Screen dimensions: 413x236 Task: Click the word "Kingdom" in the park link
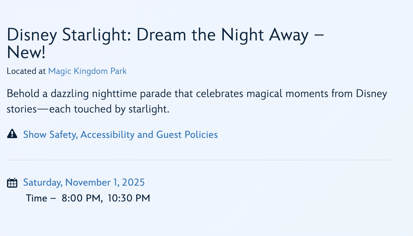pos(91,71)
